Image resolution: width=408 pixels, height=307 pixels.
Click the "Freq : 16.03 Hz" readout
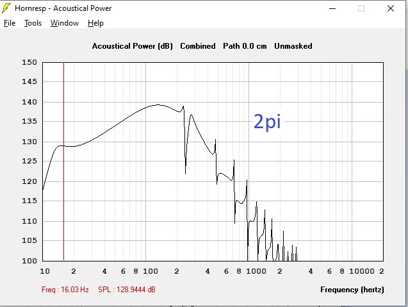[65, 290]
